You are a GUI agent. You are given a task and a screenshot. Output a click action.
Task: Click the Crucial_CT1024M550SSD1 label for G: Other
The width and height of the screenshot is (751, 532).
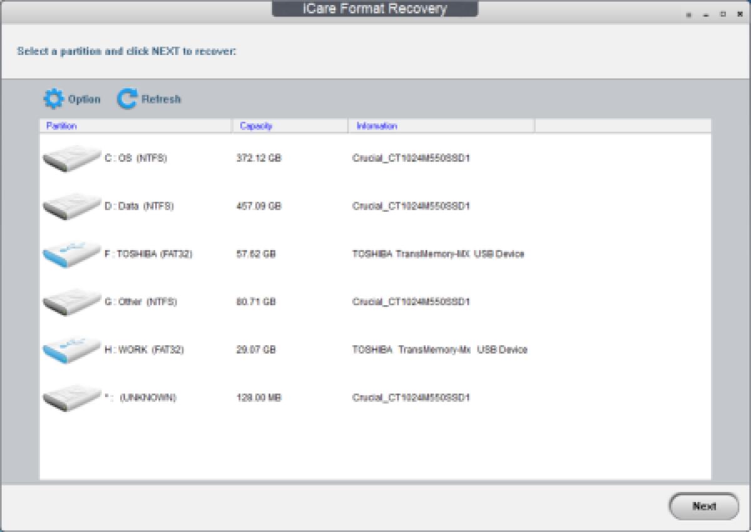point(410,301)
